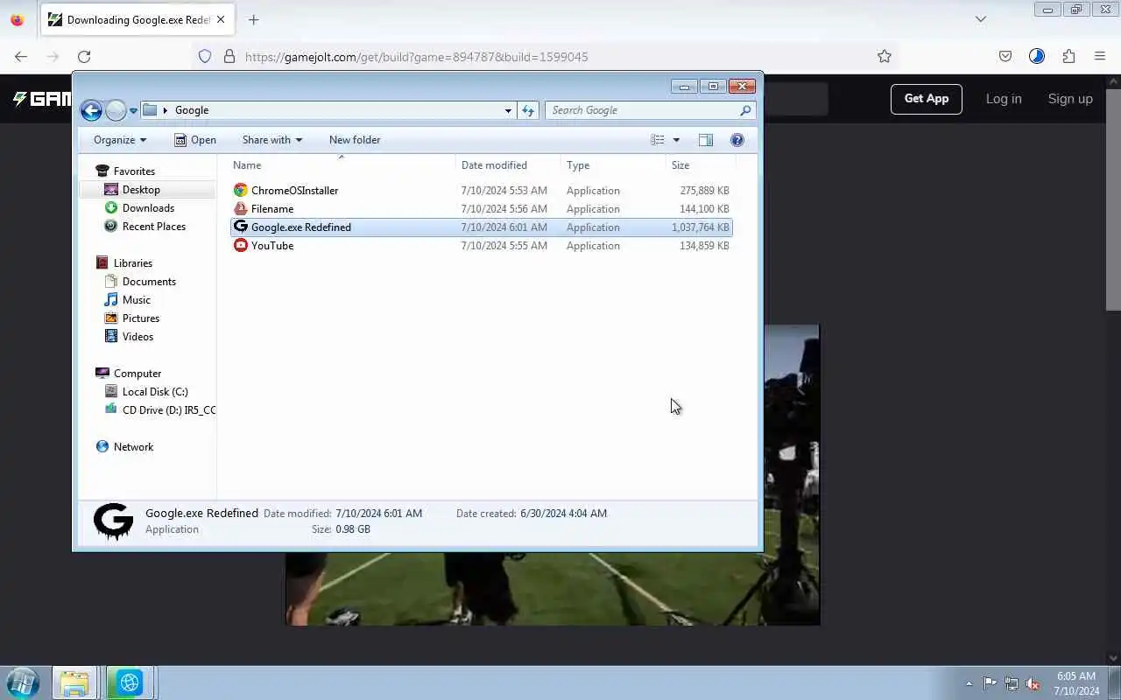
Task: Select the Downloading Google.exe browser tab
Action: [x=138, y=19]
